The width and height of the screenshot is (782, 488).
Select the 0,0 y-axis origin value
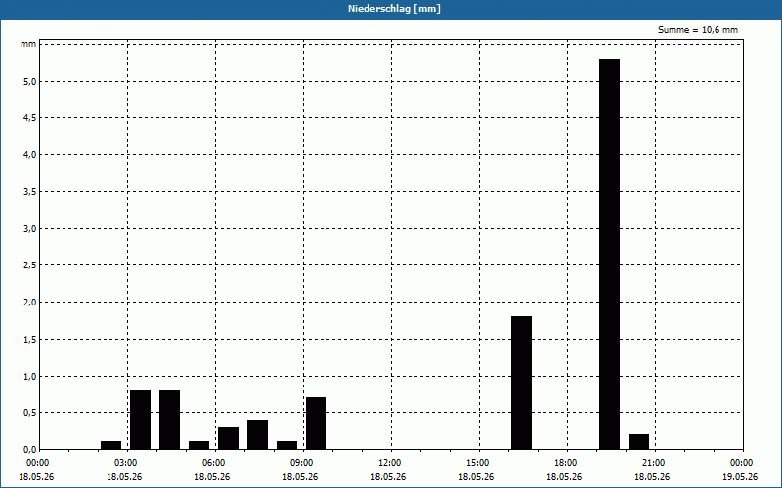[x=30, y=450]
